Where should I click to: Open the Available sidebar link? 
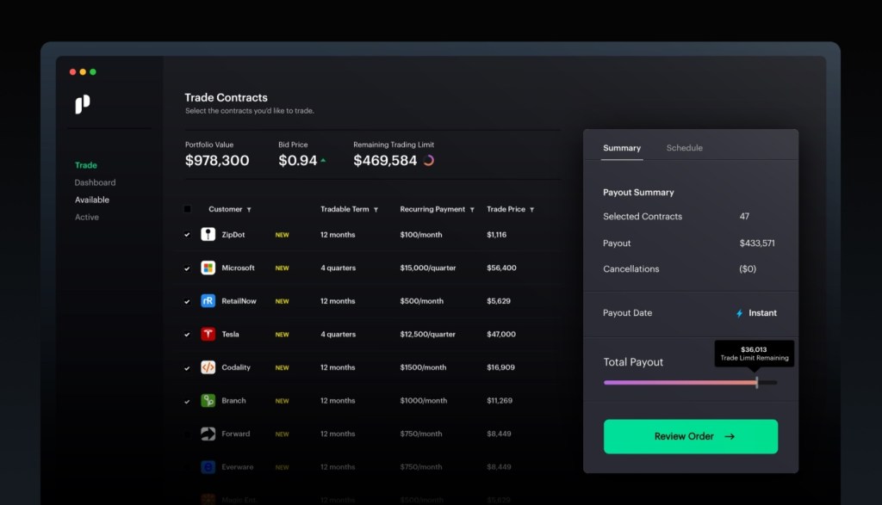(x=91, y=200)
